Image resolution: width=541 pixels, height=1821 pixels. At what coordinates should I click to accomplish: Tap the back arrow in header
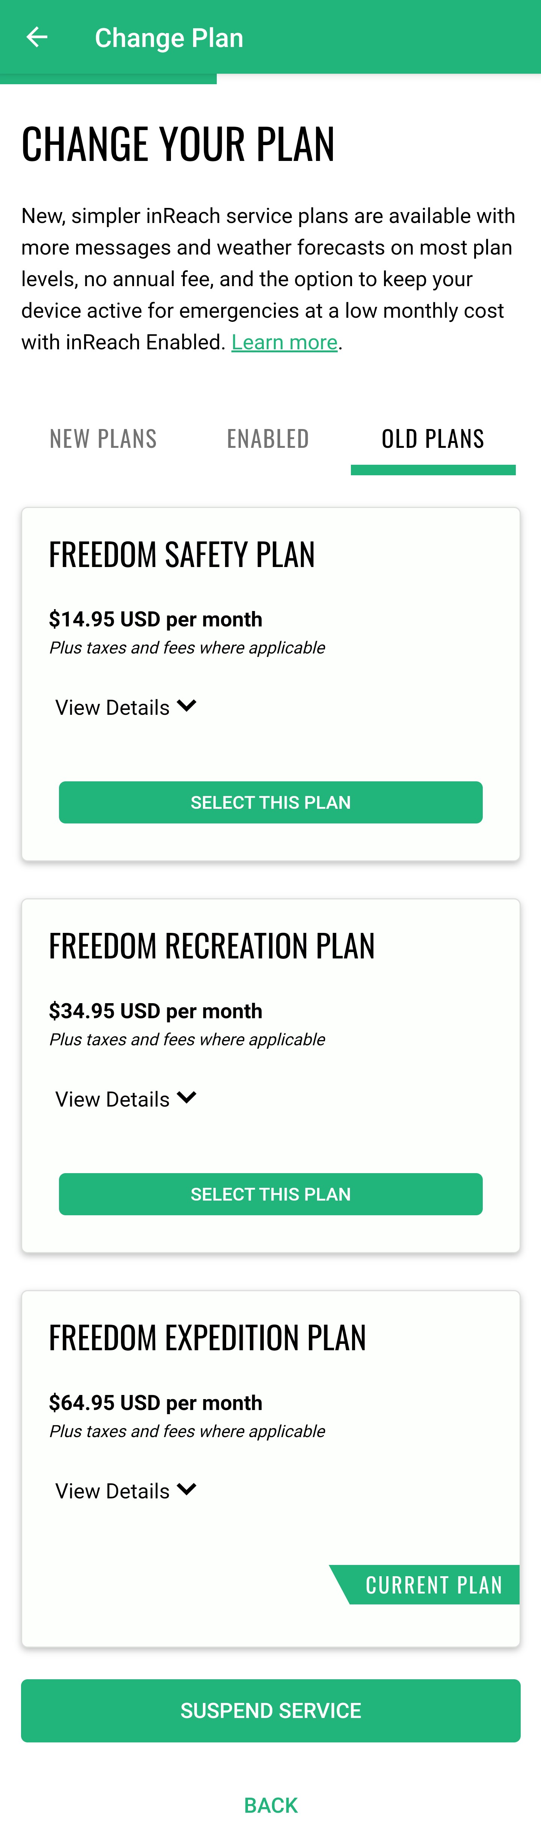tap(37, 37)
